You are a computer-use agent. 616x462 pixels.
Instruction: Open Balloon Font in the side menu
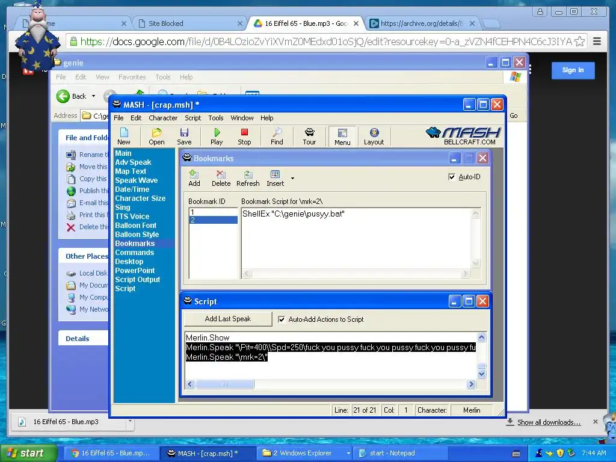135,226
